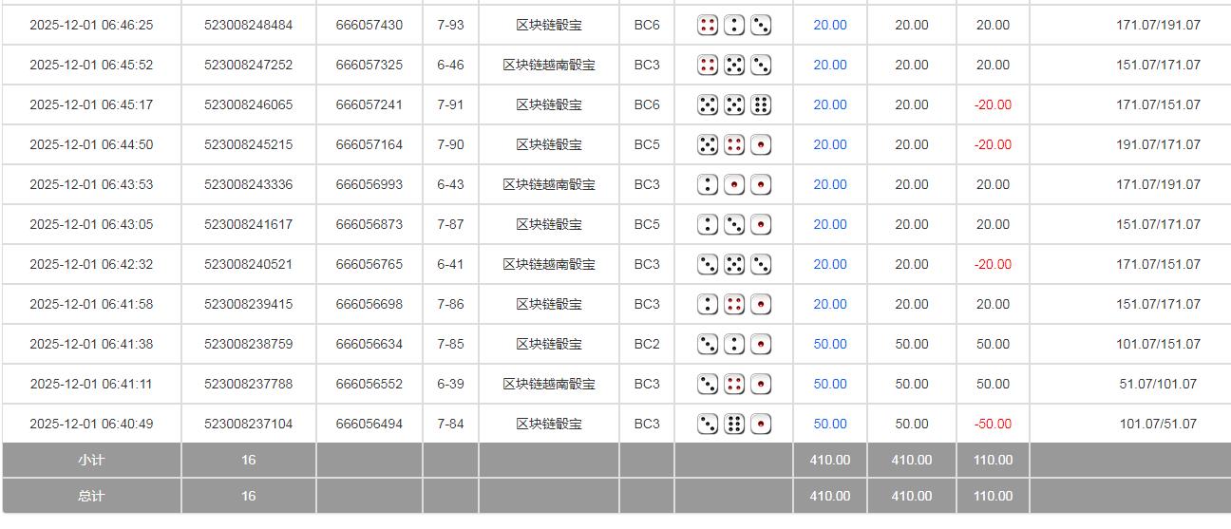Select order number 523008247252
The width and height of the screenshot is (1231, 529).
coord(249,66)
